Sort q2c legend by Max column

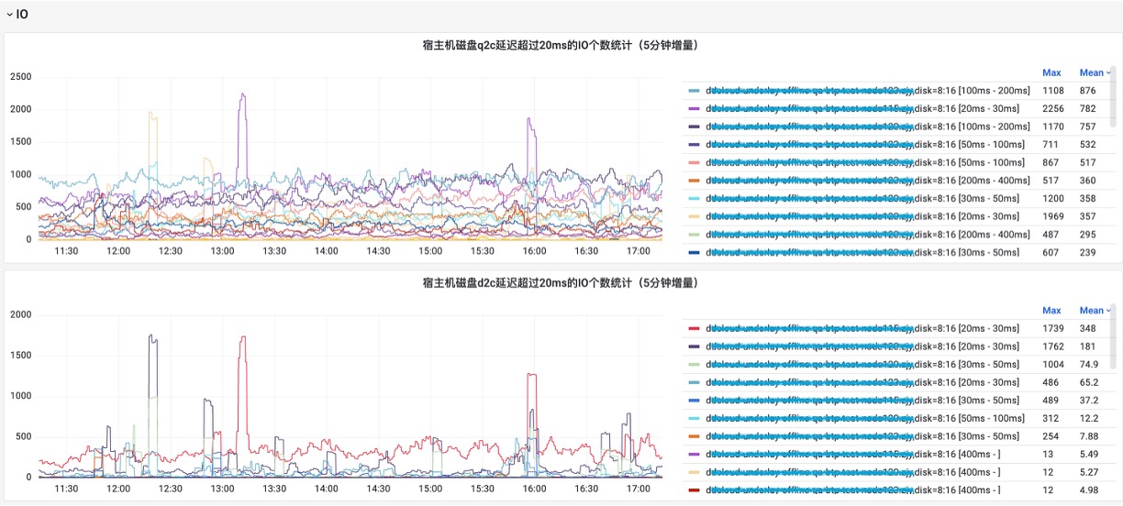pos(1051,72)
